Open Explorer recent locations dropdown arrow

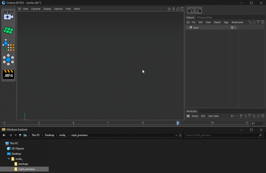coord(15,135)
